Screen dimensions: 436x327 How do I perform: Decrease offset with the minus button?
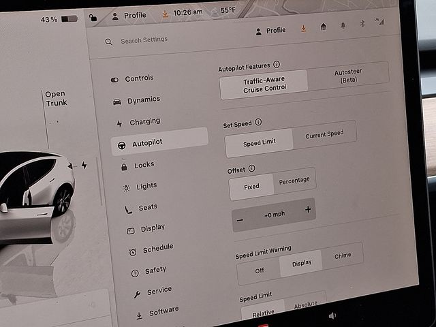240,221
